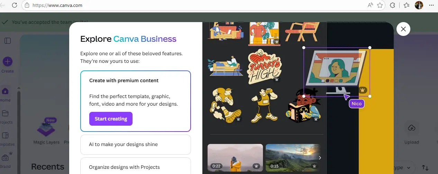Select the person on sofa with plant graphic
Image resolution: width=438 pixels, height=174 pixels.
(225, 66)
